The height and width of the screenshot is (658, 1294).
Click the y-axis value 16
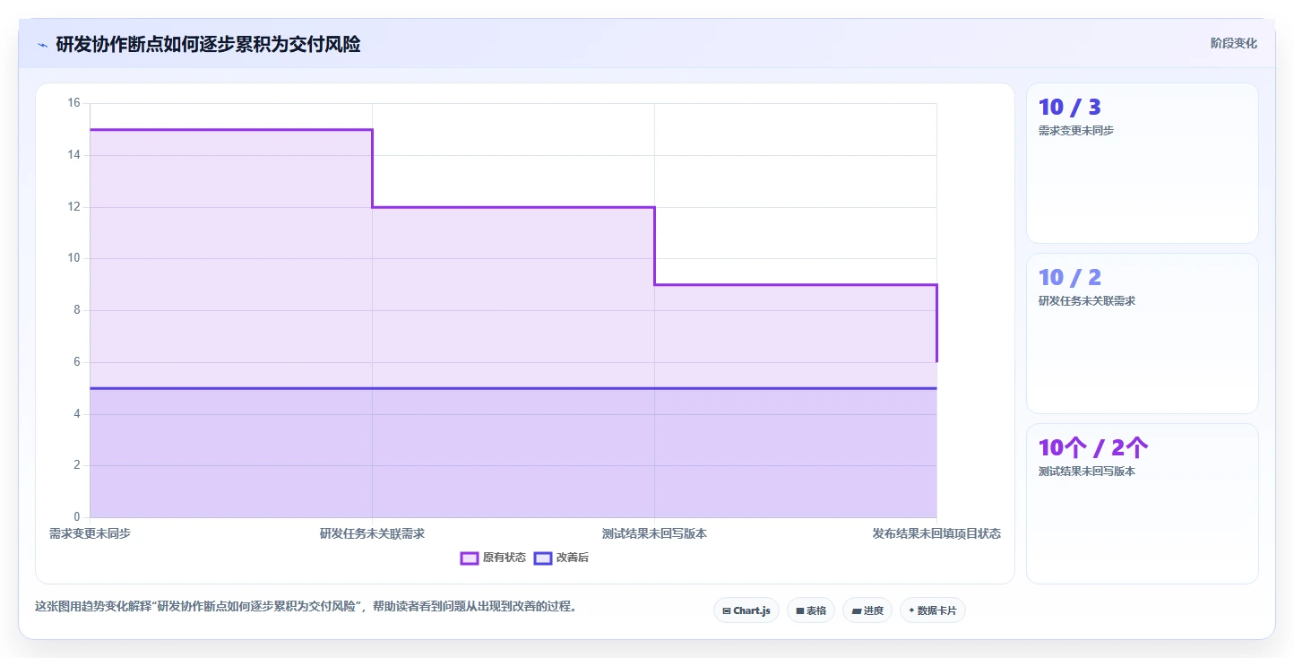(x=73, y=103)
